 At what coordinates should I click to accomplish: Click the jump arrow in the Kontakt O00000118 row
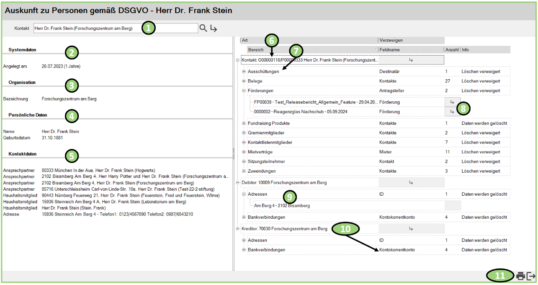coord(411,60)
